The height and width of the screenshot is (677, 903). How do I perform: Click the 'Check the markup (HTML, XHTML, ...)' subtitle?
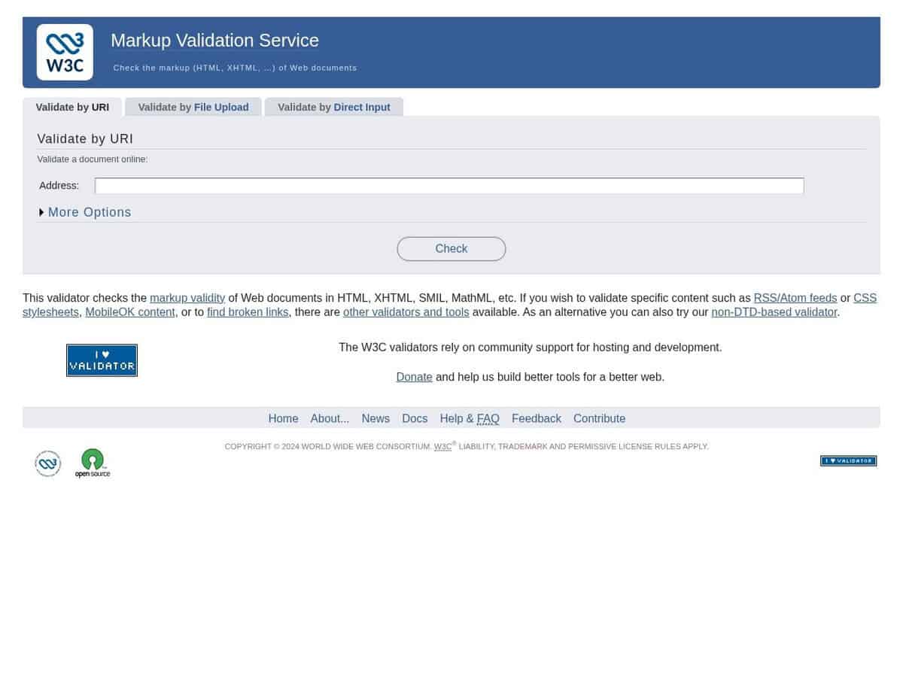(x=235, y=68)
